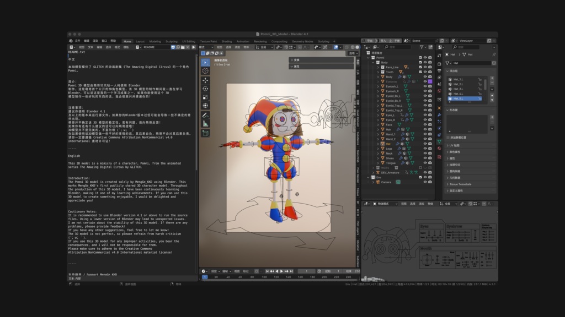Image resolution: width=565 pixels, height=317 pixels.
Task: Collapse the Body collection in the outliner
Action: 374,61
